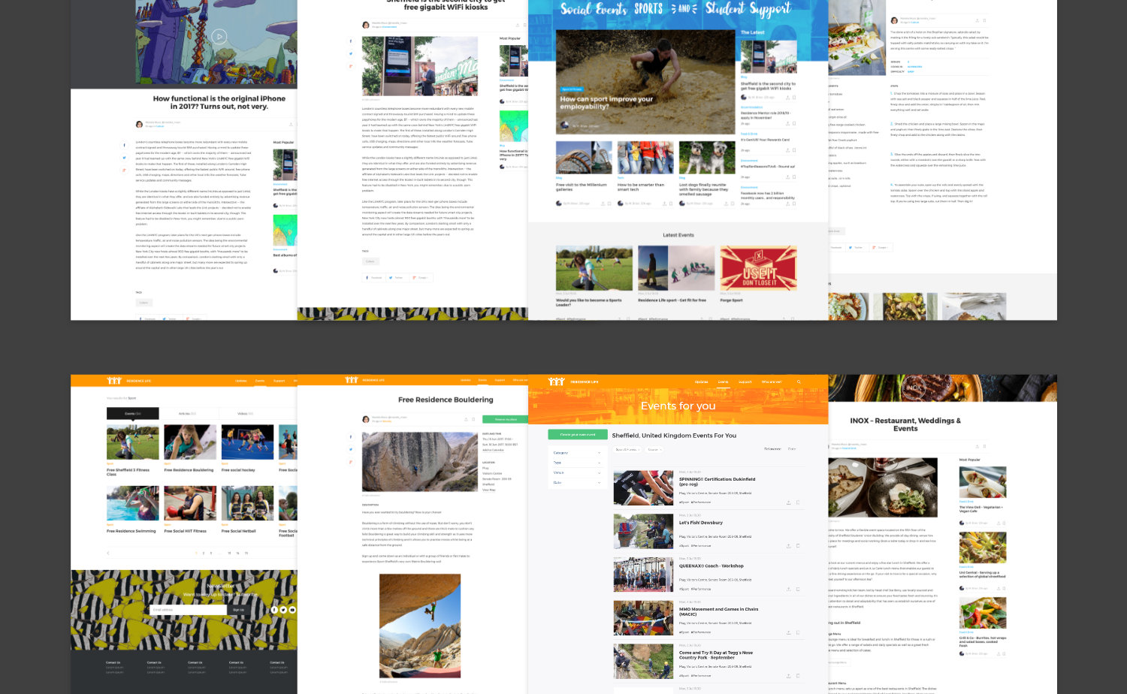1127x694 pixels.
Task: Click Sign up button in Newsletter section
Action: point(238,610)
